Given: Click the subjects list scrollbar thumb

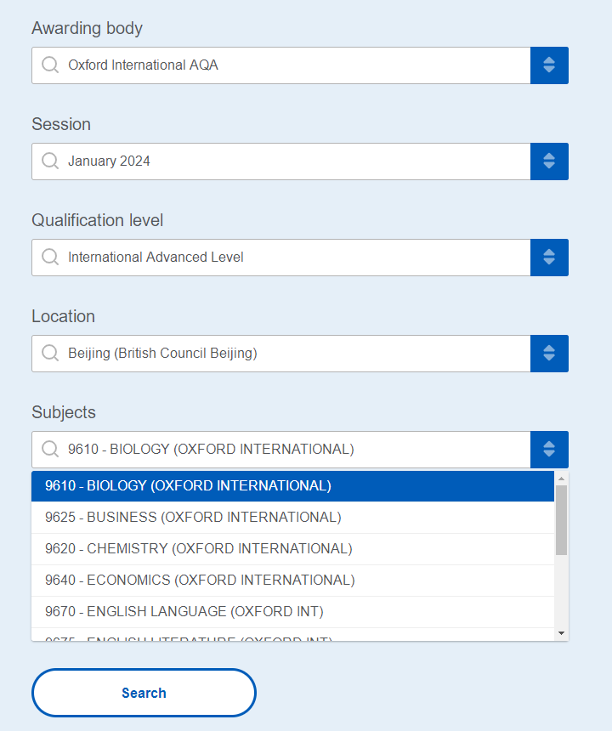Looking at the screenshot, I should point(561,520).
